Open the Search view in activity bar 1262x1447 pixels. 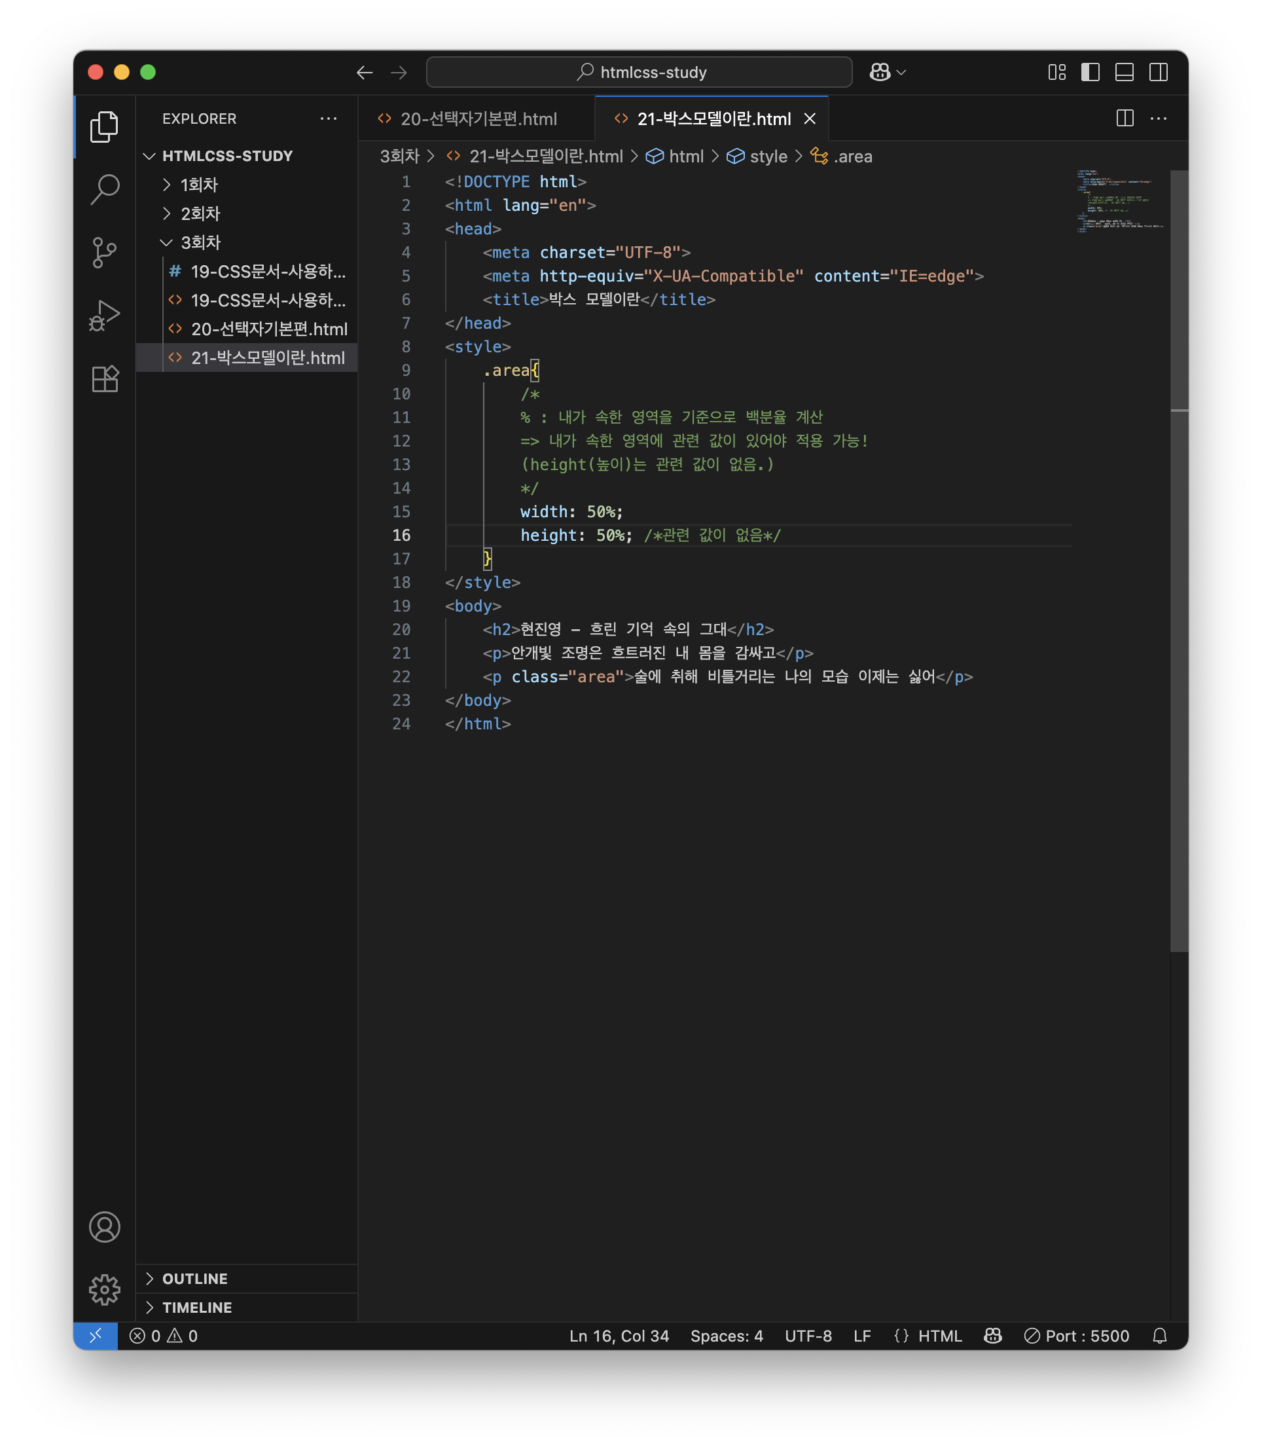pyautogui.click(x=104, y=189)
